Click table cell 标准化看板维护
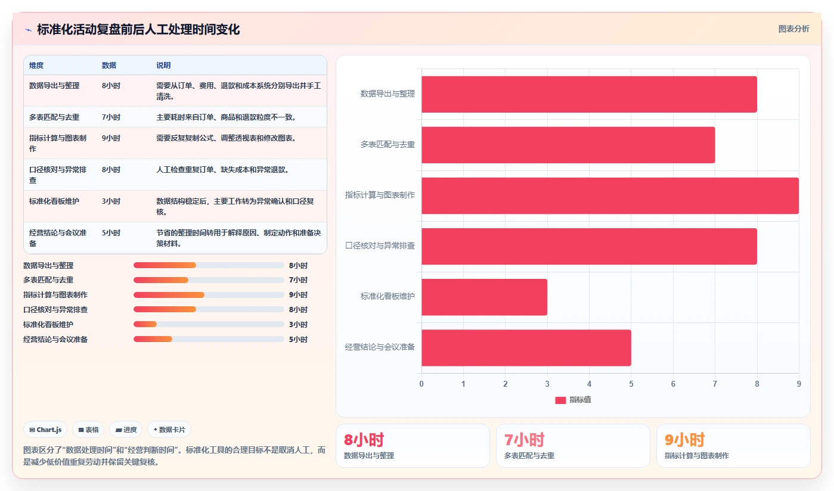The image size is (834, 491). (x=54, y=201)
